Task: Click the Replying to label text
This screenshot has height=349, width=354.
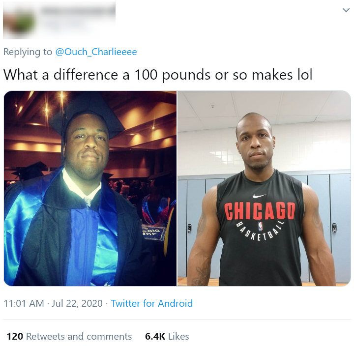Action: point(28,52)
